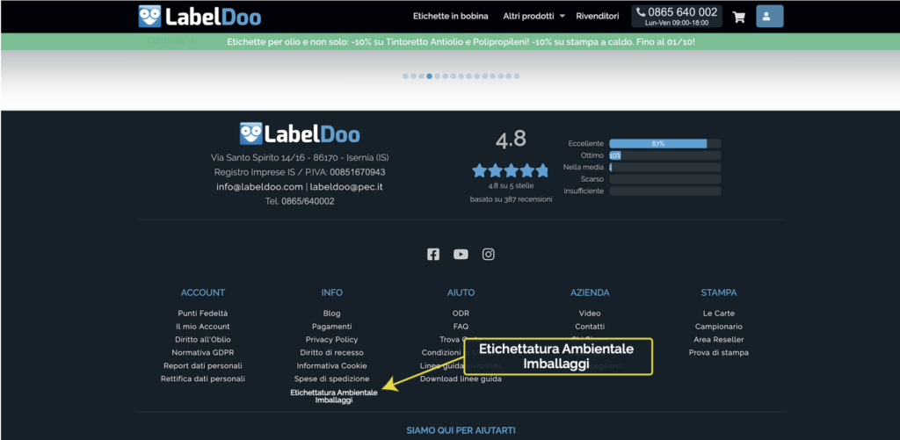Click the footer LabelDoo logo

(x=300, y=133)
